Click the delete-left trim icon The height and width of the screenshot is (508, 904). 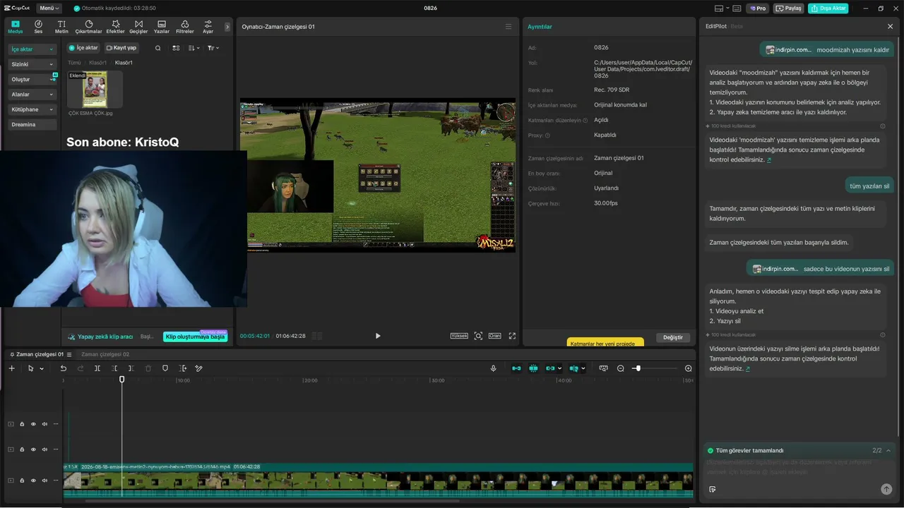(x=114, y=368)
